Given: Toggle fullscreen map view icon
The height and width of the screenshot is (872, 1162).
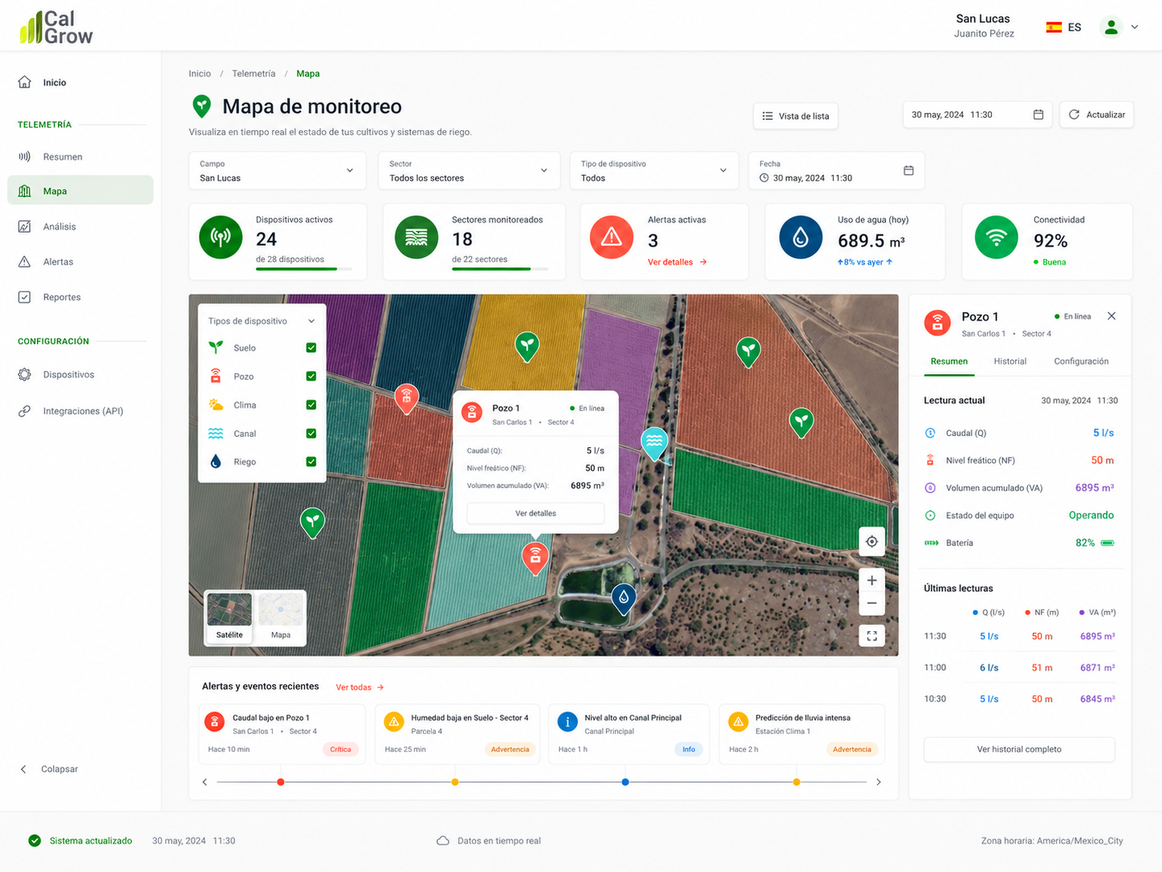Looking at the screenshot, I should point(871,636).
